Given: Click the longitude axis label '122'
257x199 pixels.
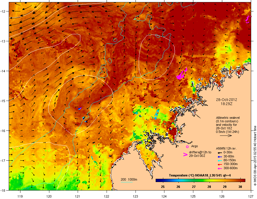Looking at the screenshot, I should click(107, 196).
